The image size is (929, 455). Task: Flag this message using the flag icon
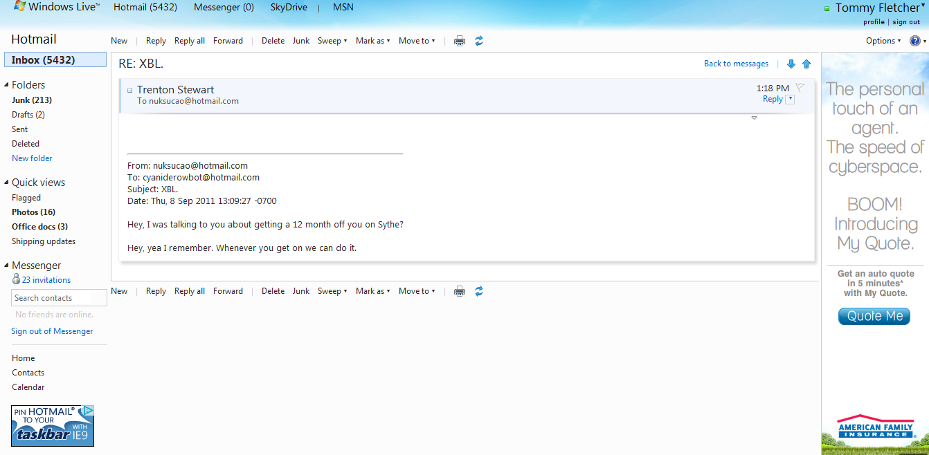[800, 87]
